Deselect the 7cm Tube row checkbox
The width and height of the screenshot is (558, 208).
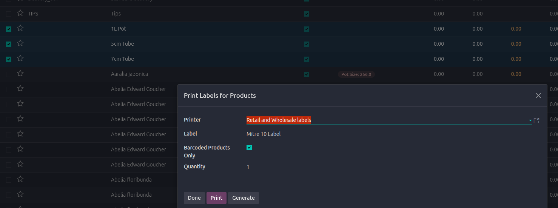tap(9, 59)
